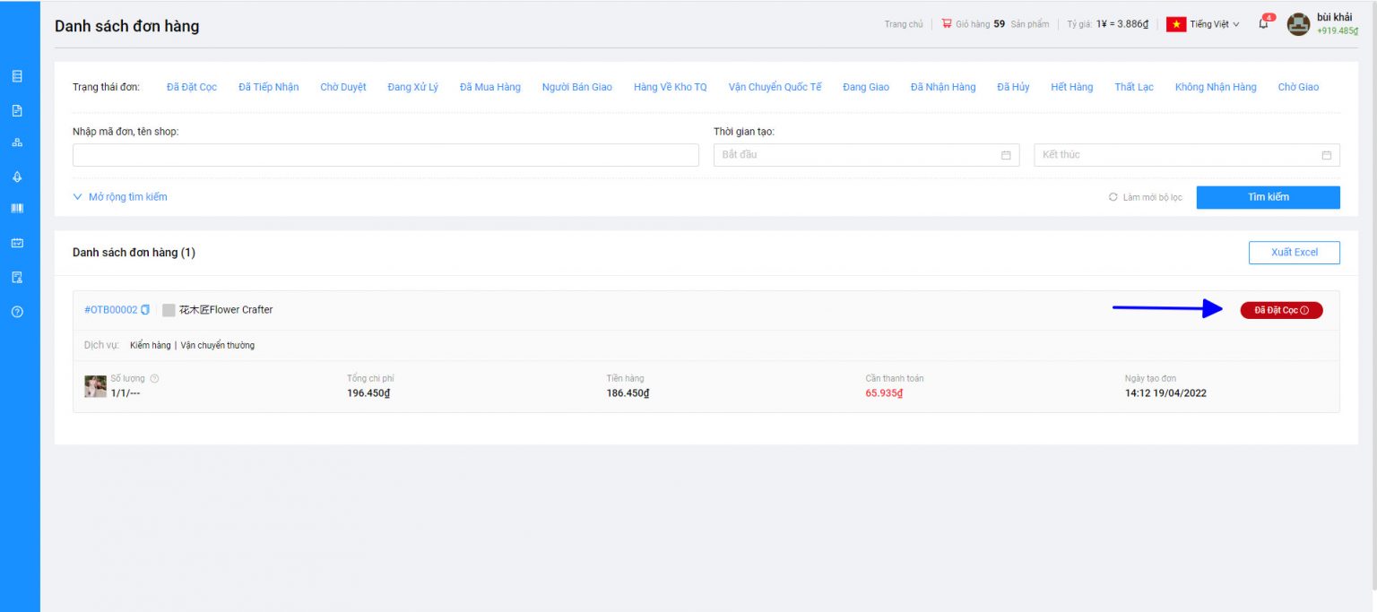Screen dimensions: 1377x612
Task: Open the barcode icon in the sidebar
Action: click(x=17, y=209)
